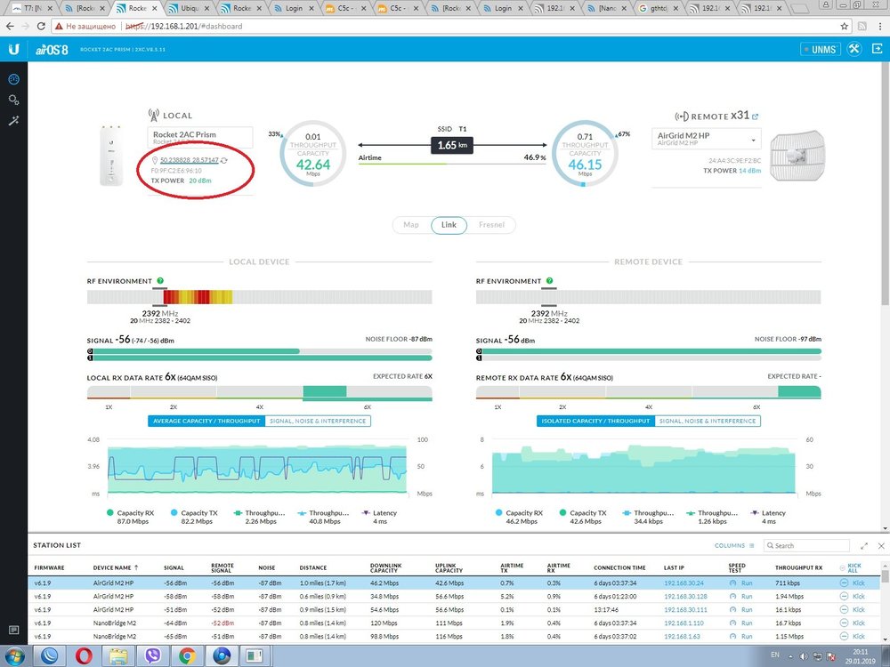This screenshot has width=890, height=667.
Task: Open the tools wand icon in sidebar
Action: click(x=13, y=121)
